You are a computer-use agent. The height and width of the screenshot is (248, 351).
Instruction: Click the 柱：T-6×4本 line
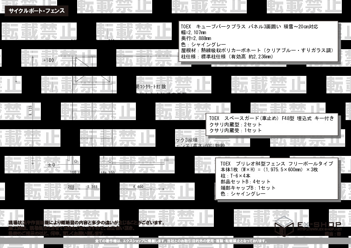click(x=235, y=176)
